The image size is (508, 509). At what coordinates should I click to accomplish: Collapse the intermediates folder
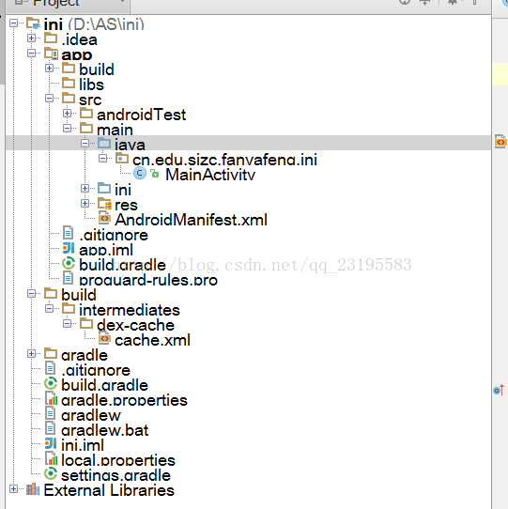50,308
